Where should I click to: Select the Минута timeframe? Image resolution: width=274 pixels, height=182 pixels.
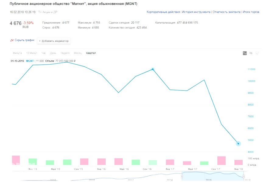tap(17, 53)
